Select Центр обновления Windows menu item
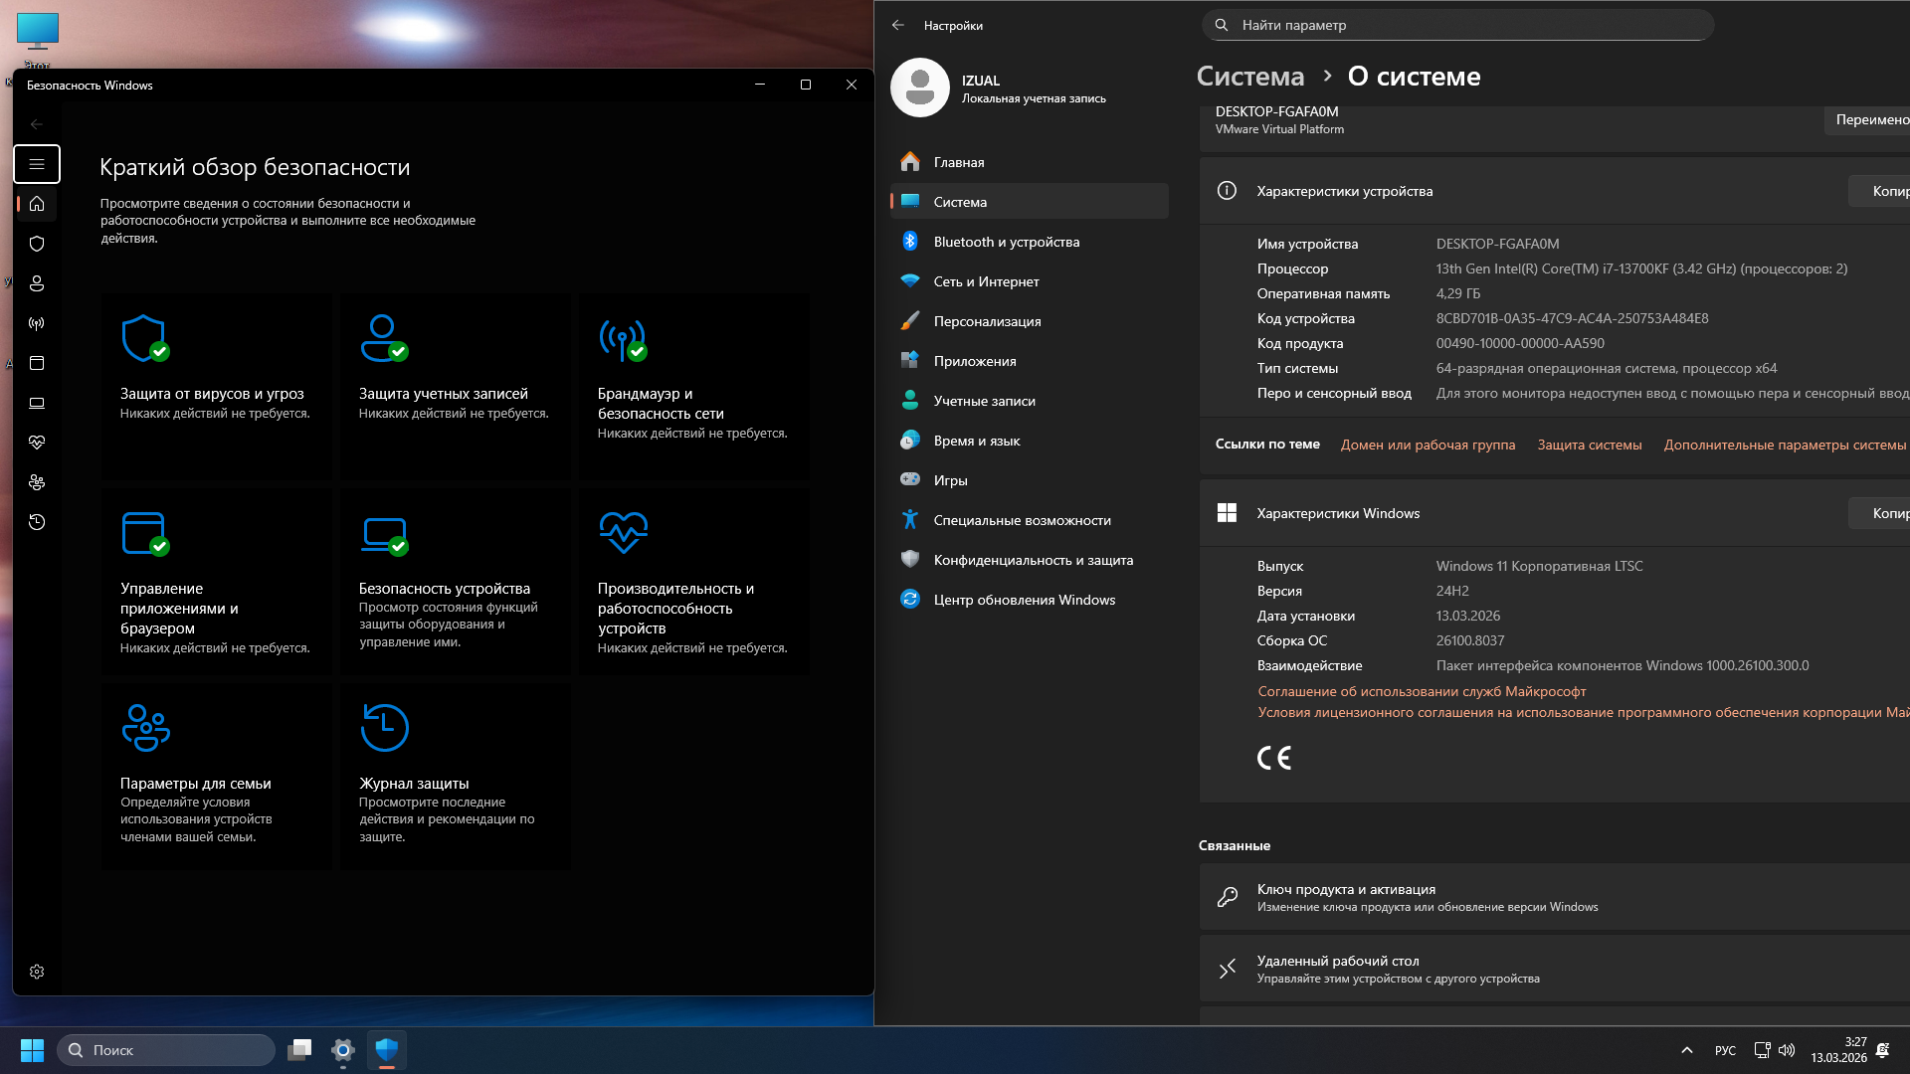This screenshot has width=1910, height=1074. (x=1024, y=600)
